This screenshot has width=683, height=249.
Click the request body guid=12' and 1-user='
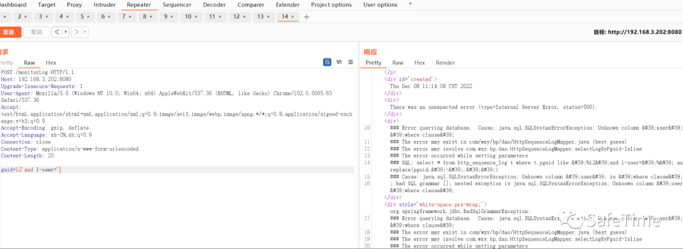pos(30,170)
